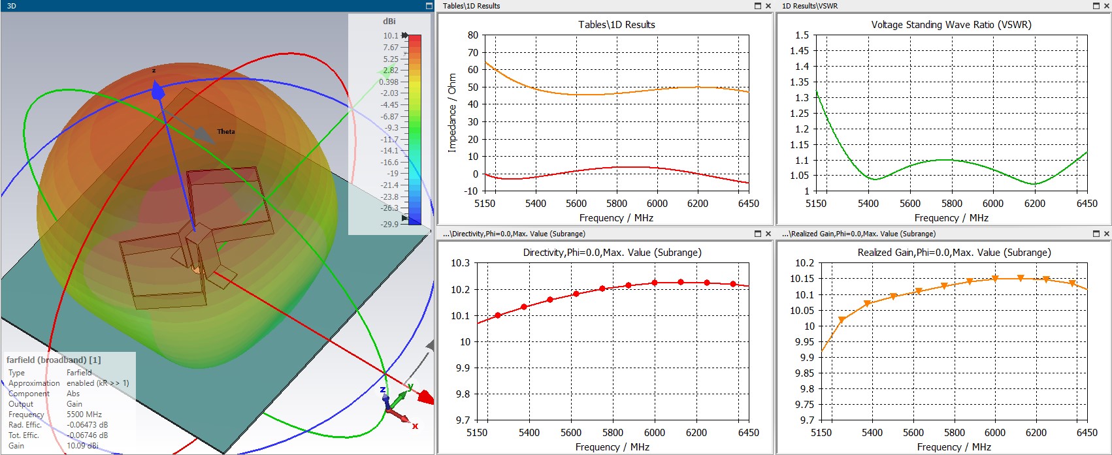
Task: Click the 'Abs' component value in info box
Action: 73,394
